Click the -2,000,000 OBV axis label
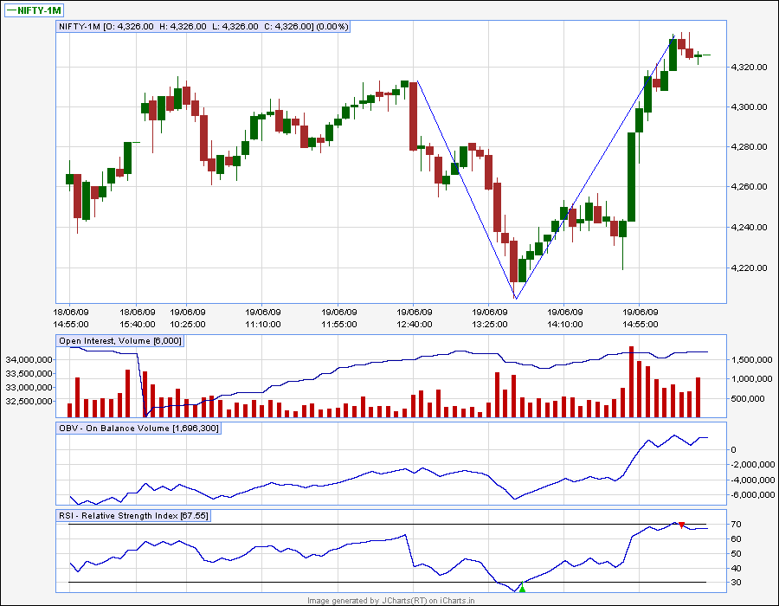779x606 pixels. click(752, 465)
